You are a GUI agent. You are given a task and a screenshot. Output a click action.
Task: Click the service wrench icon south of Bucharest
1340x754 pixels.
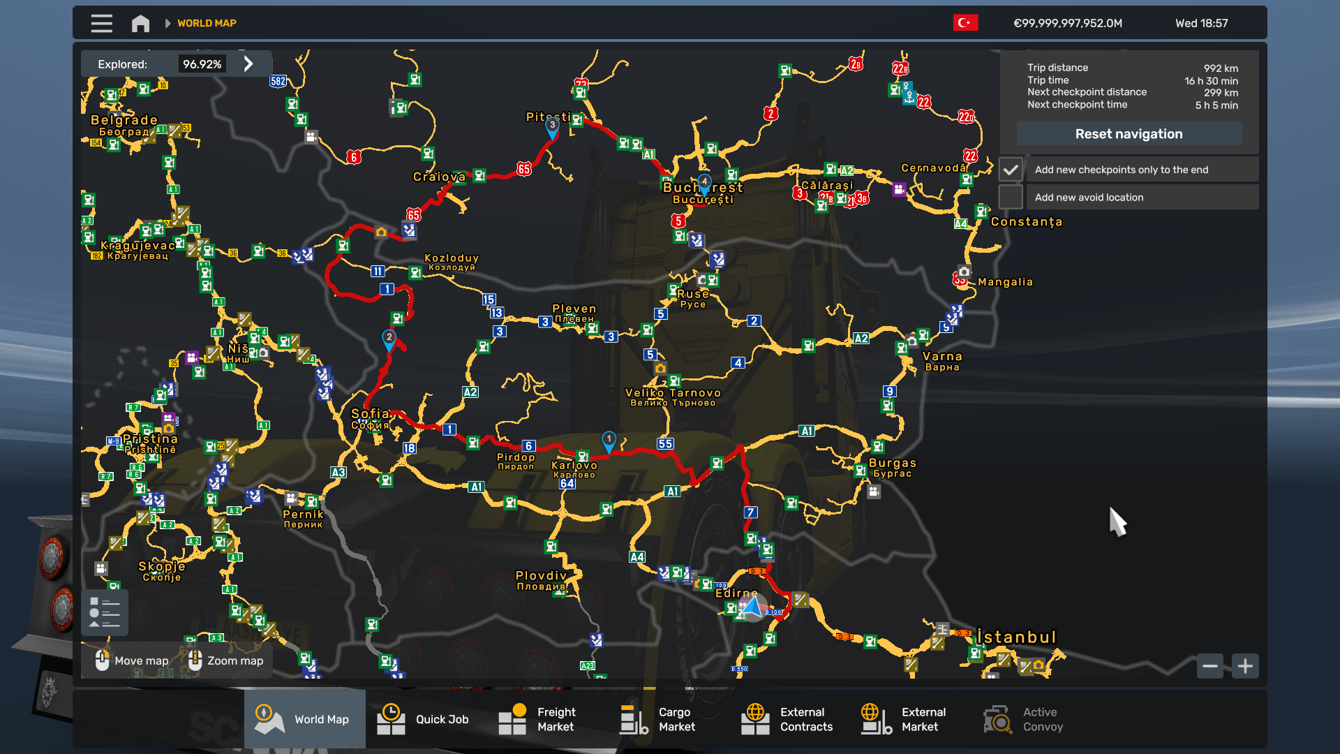pos(697,242)
